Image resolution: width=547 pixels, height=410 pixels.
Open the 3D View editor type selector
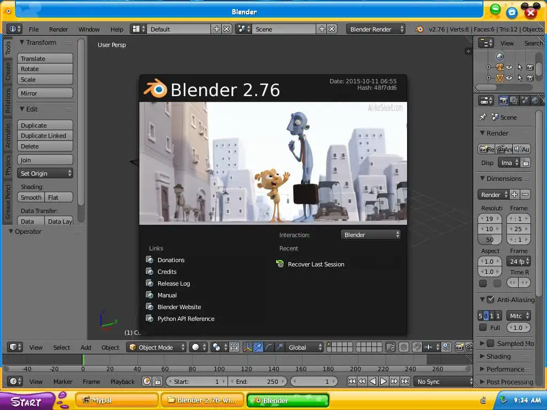point(15,347)
